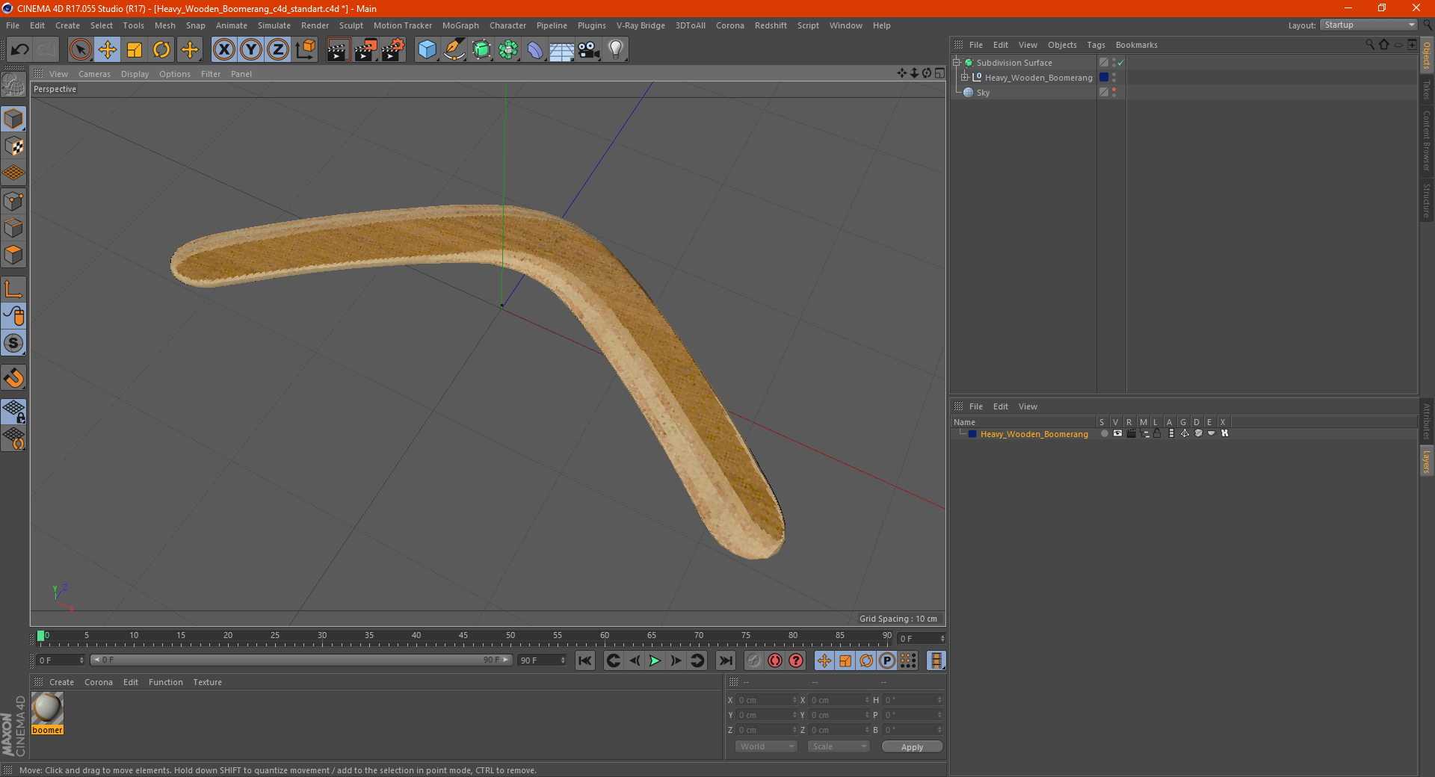1435x777 pixels.
Task: Toggle X-axis lock
Action: (x=223, y=50)
